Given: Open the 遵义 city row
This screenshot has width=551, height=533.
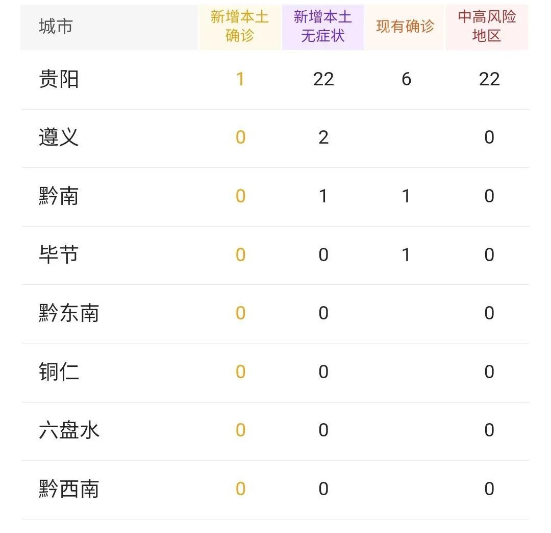Looking at the screenshot, I should click(275, 138).
